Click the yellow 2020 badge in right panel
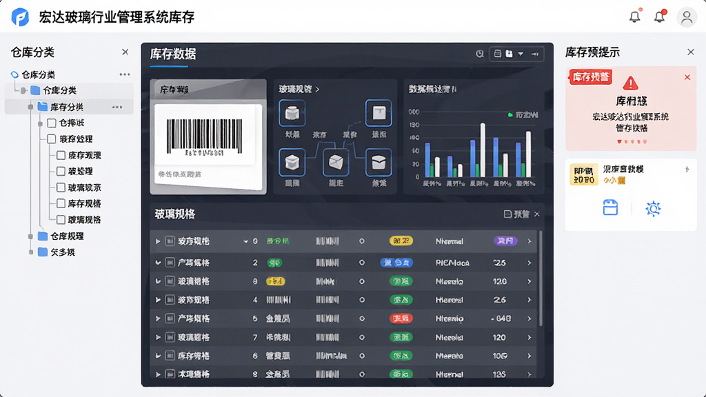 (x=584, y=174)
